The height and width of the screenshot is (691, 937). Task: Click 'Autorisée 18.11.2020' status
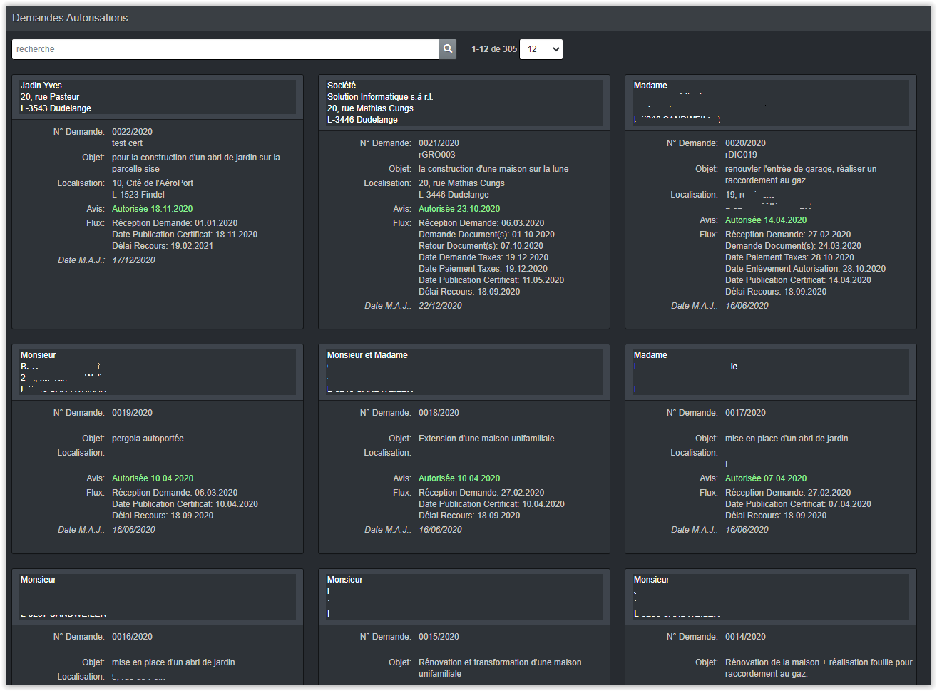(152, 209)
